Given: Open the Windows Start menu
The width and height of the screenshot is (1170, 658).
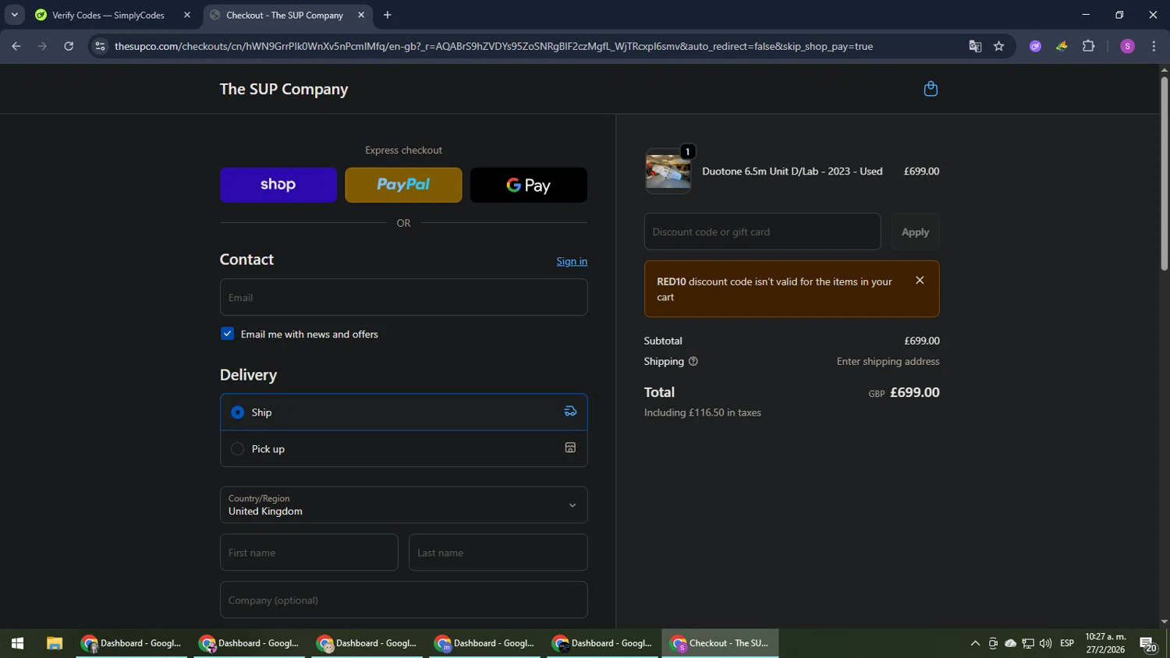Looking at the screenshot, I should [x=17, y=643].
